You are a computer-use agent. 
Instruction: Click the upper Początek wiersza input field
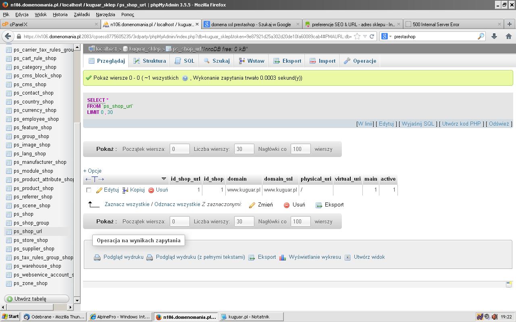pos(179,149)
